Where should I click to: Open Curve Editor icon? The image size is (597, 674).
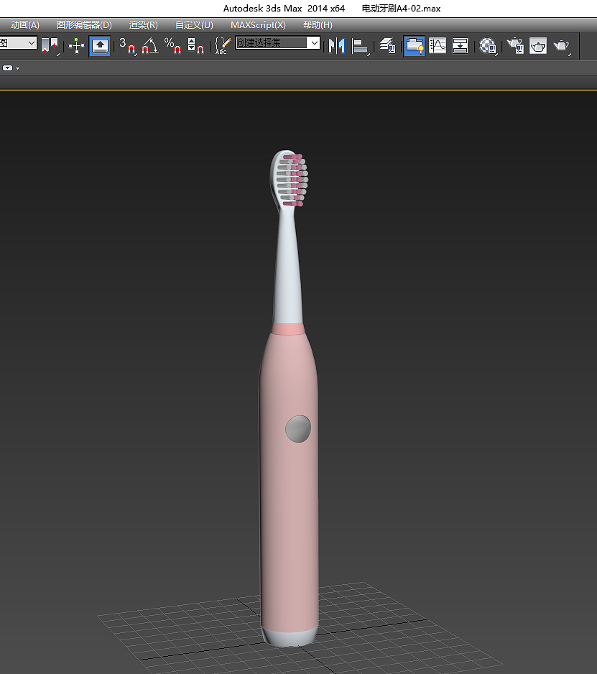tap(438, 45)
